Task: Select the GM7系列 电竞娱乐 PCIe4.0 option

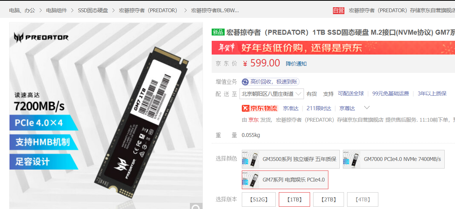Action: (285, 180)
